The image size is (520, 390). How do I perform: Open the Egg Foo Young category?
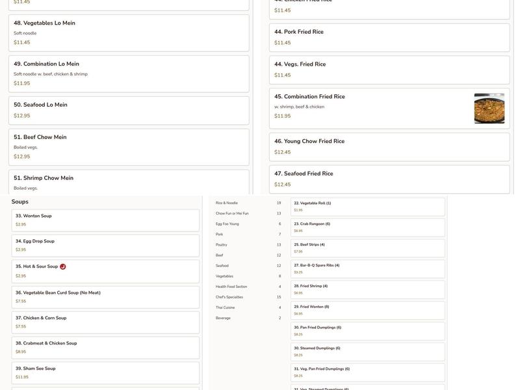tap(227, 224)
